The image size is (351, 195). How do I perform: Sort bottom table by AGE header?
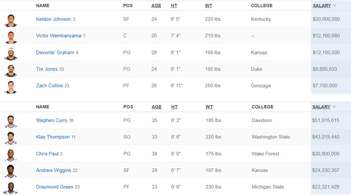[x=156, y=107]
